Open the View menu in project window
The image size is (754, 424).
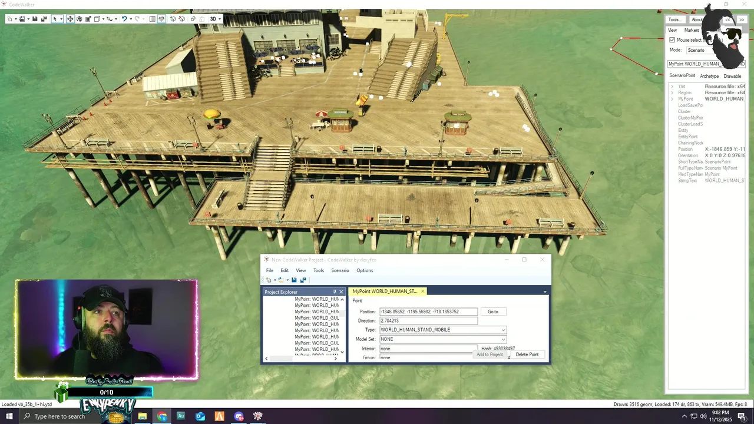click(301, 270)
